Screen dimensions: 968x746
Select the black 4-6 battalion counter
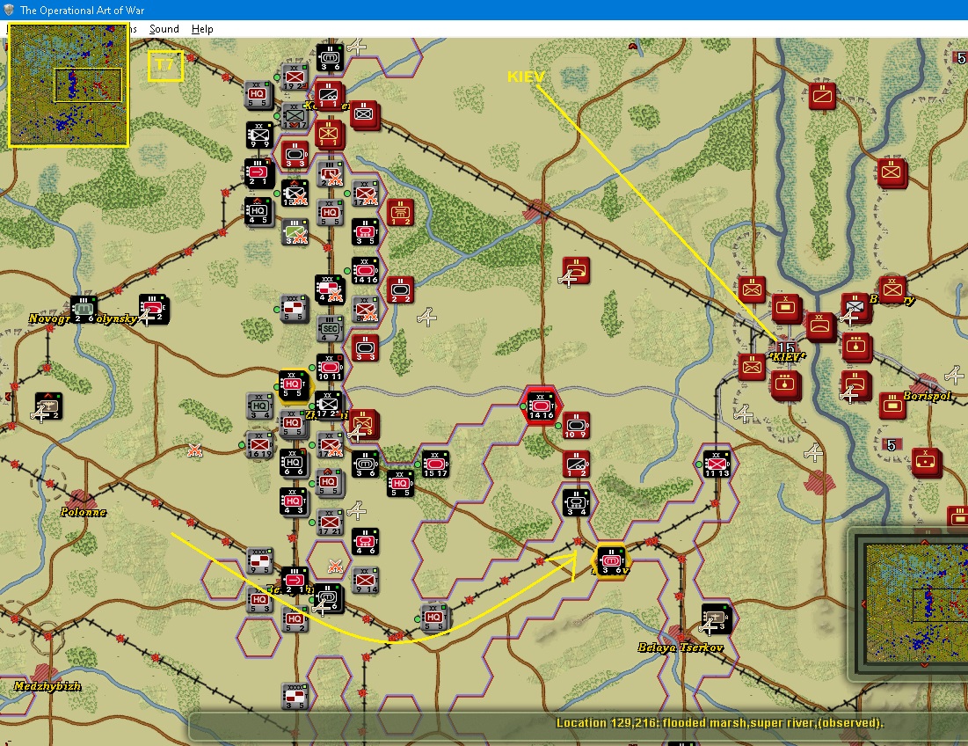(365, 542)
